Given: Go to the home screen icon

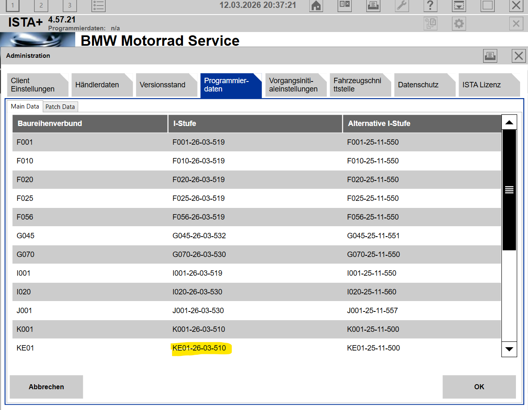Looking at the screenshot, I should 316,5.
